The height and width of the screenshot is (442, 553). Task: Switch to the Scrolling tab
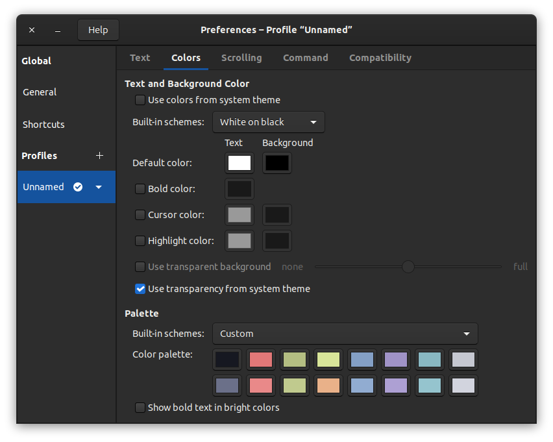click(241, 58)
